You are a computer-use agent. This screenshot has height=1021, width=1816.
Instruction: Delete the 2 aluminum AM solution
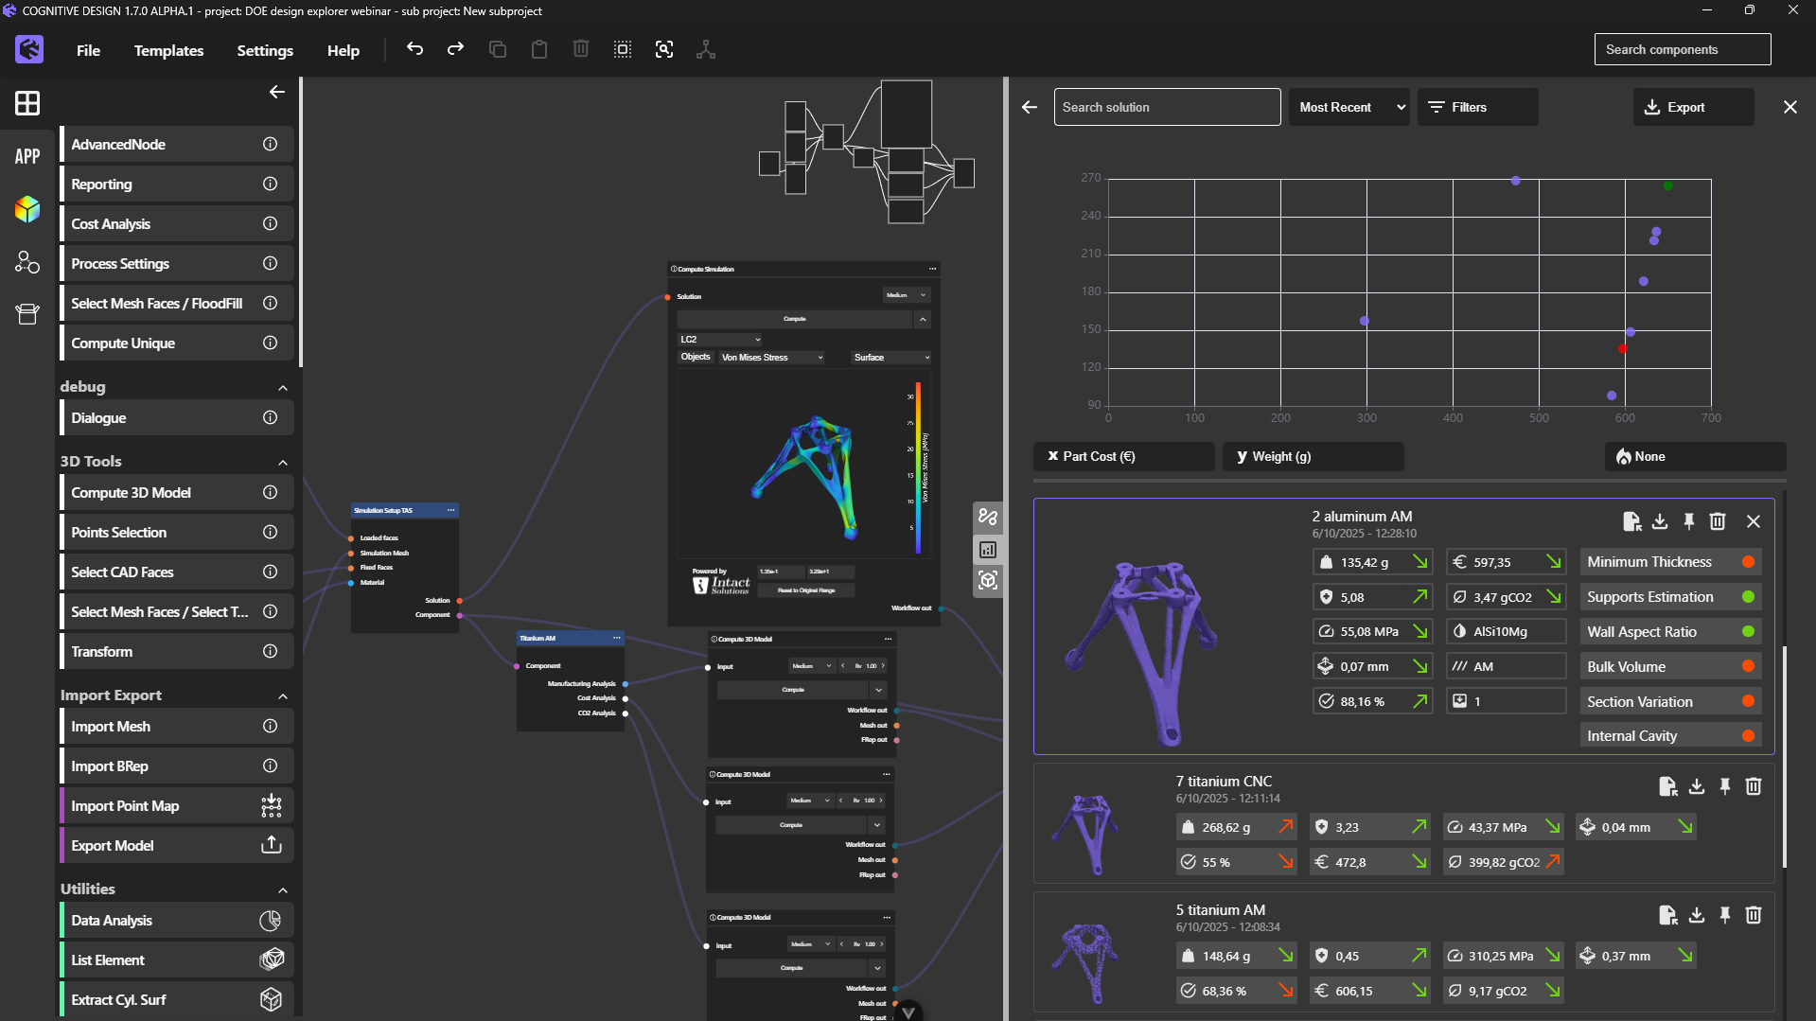pos(1718,521)
